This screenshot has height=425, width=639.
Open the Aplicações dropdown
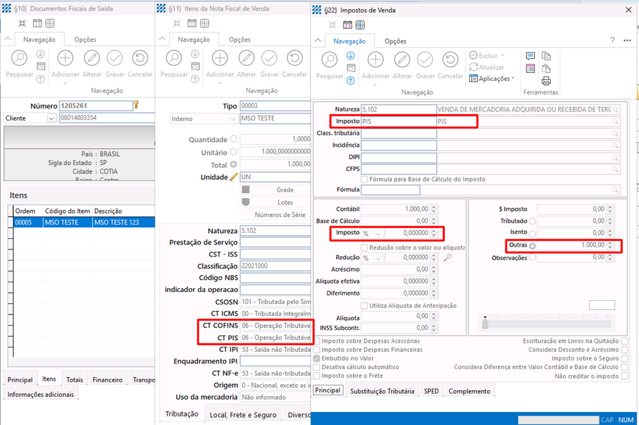[x=492, y=79]
